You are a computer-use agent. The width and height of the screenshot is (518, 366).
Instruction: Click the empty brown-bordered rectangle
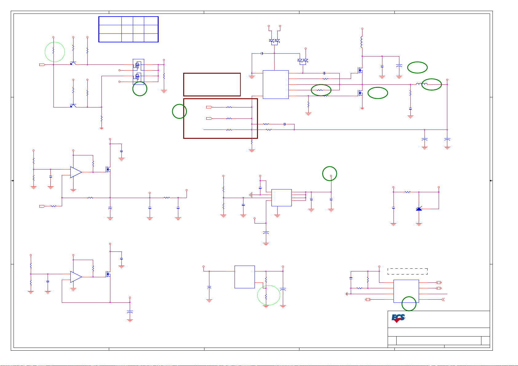(212, 84)
